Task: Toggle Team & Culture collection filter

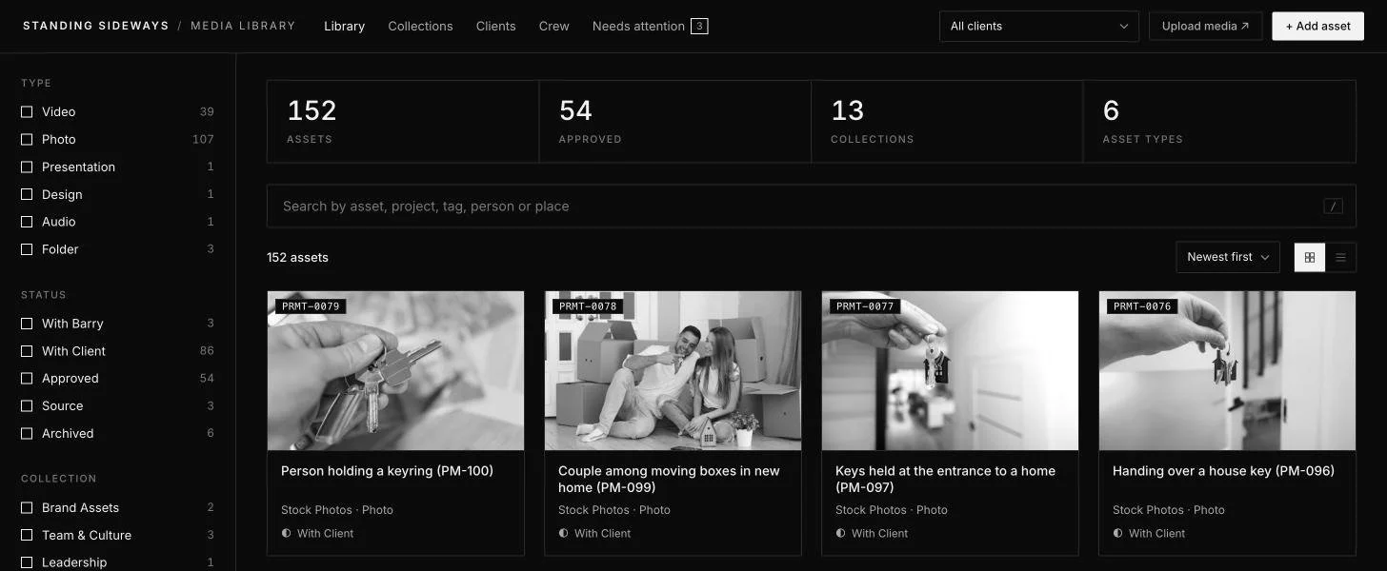Action: [27, 536]
